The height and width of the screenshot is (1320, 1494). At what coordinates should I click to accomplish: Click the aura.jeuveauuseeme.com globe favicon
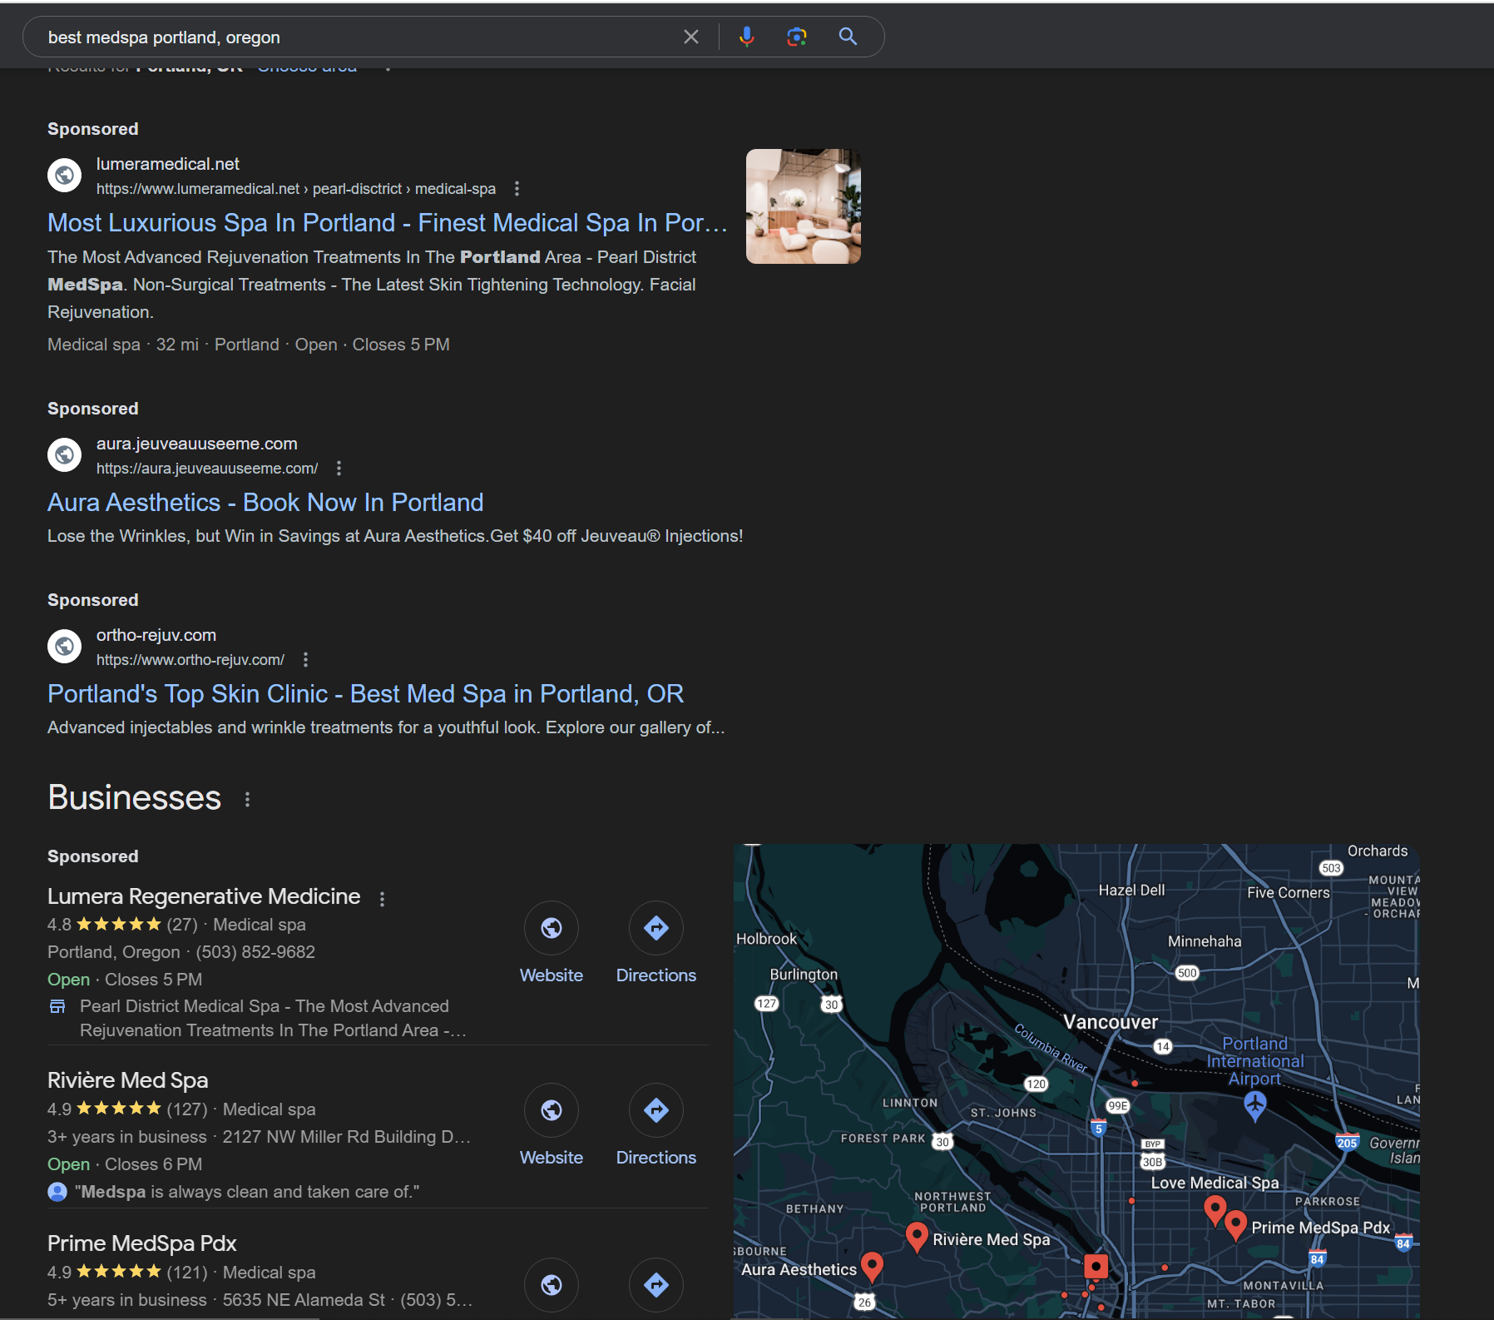coord(64,454)
